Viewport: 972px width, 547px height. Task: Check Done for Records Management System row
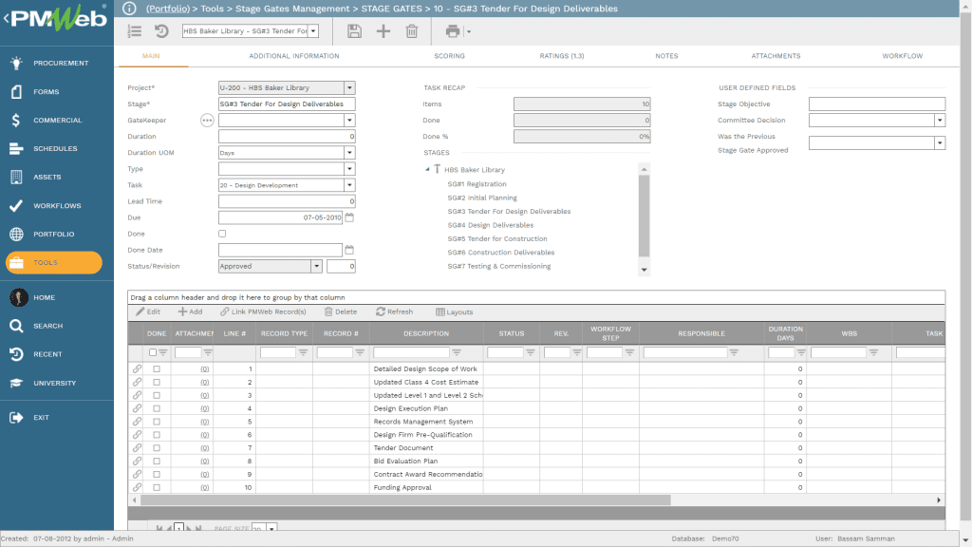pos(157,422)
